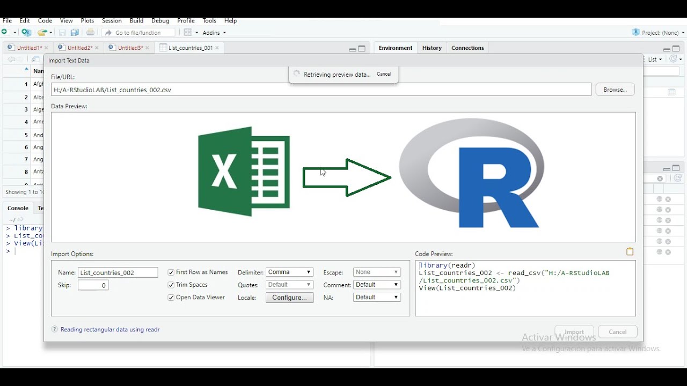Image resolution: width=687 pixels, height=386 pixels.
Task: Open the Escape None dropdown
Action: 377,272
